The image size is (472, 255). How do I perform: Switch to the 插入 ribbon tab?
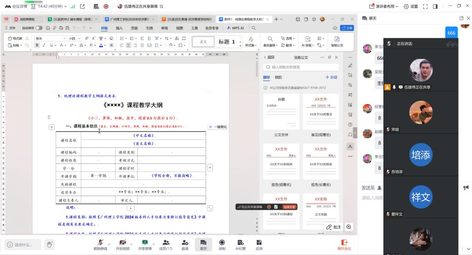(119, 28)
